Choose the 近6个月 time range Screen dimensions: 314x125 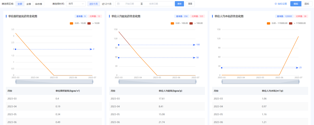tap(94, 4)
